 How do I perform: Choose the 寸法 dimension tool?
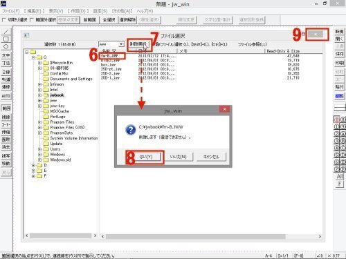pos(6,63)
